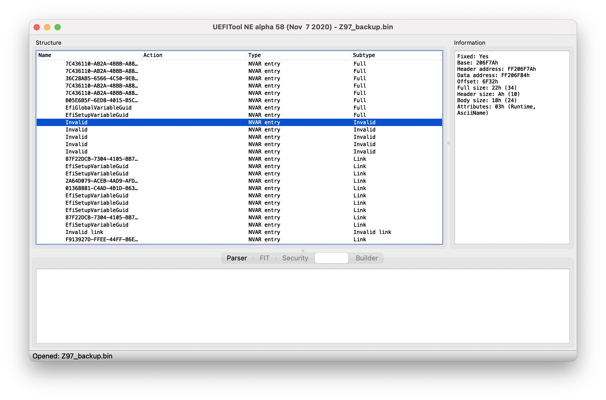Click the 'Body size: 18h (24)' line
Image resolution: width=606 pixels, height=400 pixels.
(487, 100)
